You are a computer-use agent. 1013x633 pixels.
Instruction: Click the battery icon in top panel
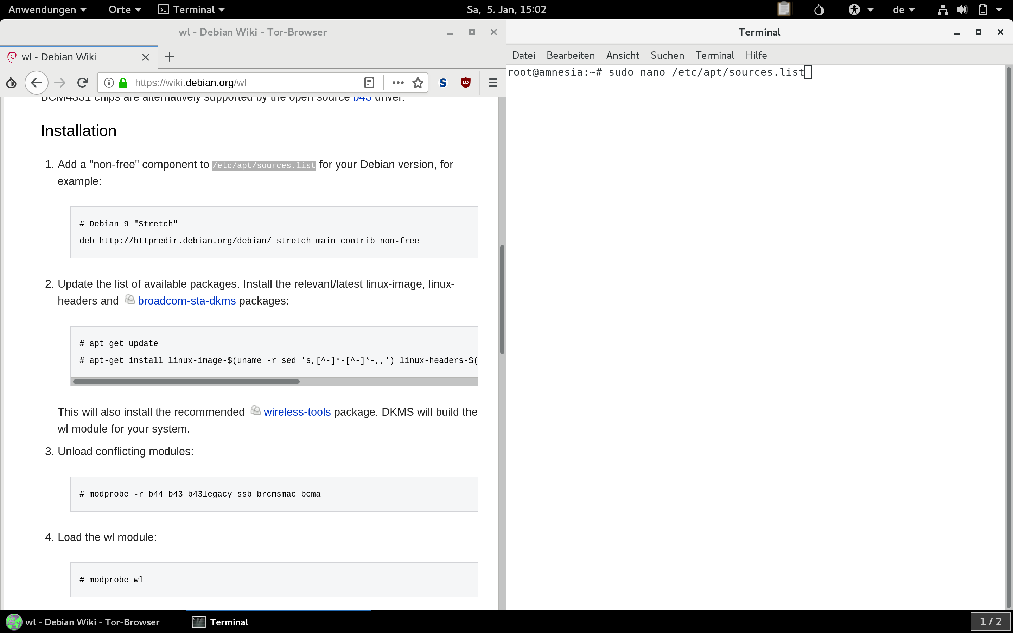[982, 9]
